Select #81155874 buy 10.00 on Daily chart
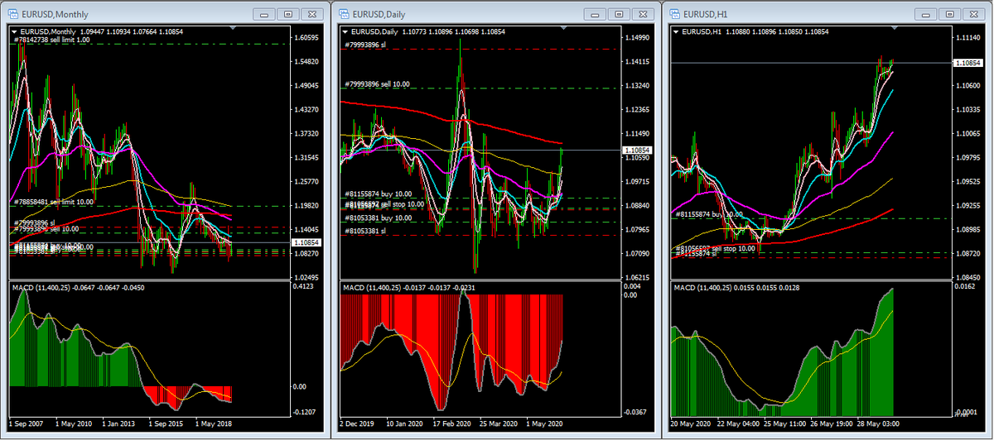 pos(378,194)
